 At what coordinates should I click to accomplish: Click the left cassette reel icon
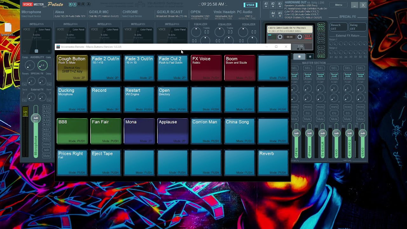point(280,37)
